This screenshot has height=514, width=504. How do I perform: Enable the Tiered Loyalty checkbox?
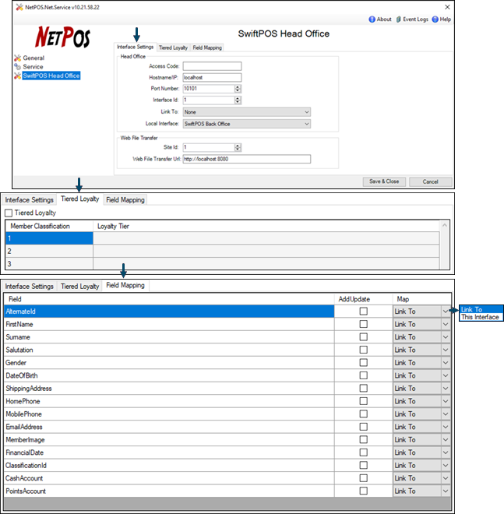[9, 213]
